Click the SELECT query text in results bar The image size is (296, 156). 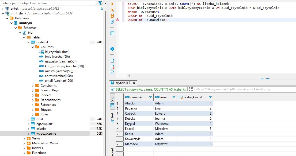pyautogui.click(x=151, y=89)
